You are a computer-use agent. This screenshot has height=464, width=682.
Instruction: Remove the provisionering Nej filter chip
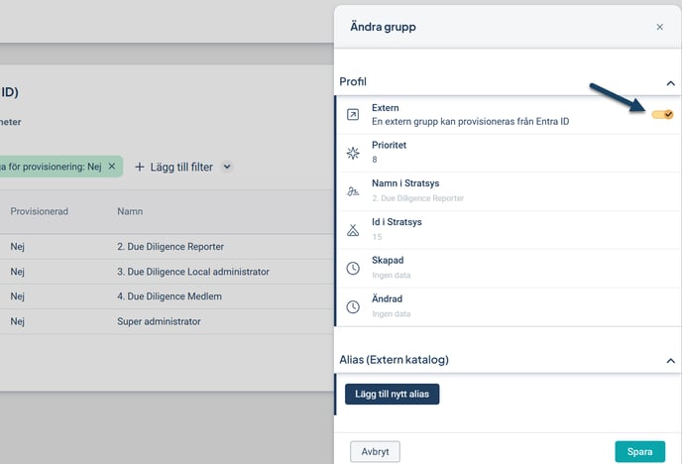click(x=112, y=167)
